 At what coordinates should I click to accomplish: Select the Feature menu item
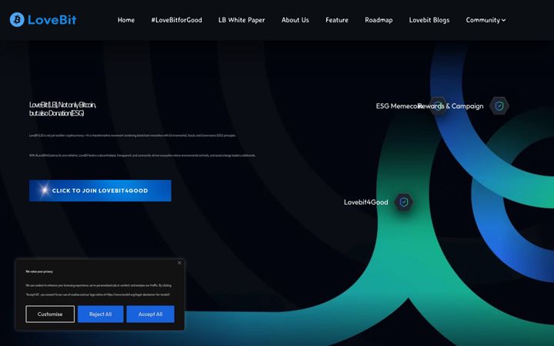click(337, 20)
